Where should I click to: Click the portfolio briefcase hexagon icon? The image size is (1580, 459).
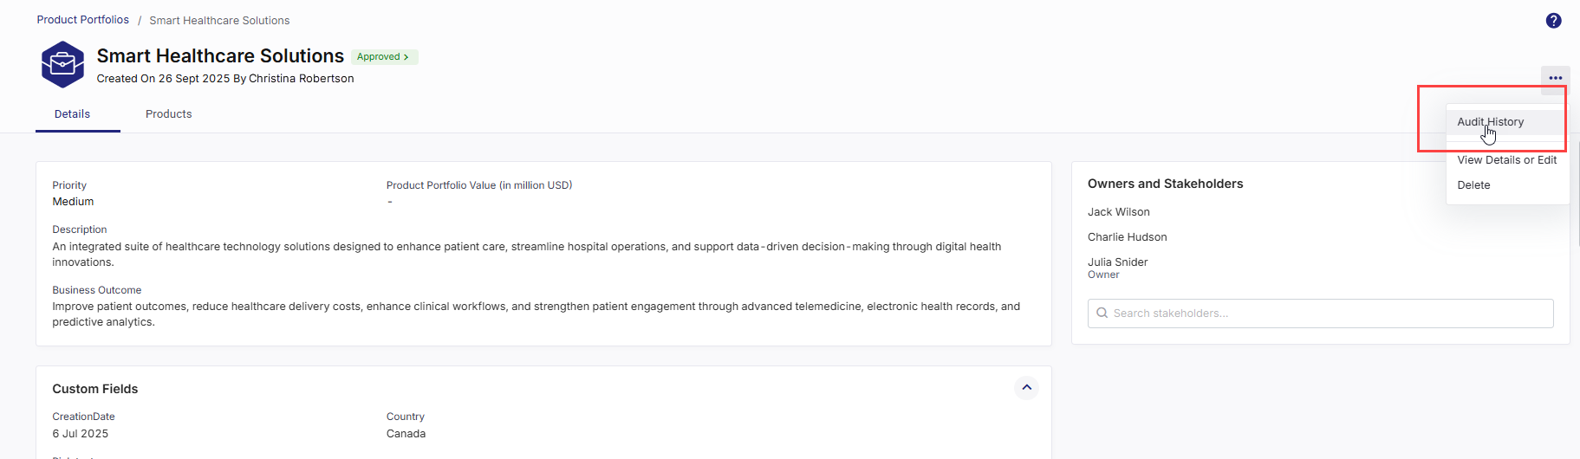pos(62,65)
